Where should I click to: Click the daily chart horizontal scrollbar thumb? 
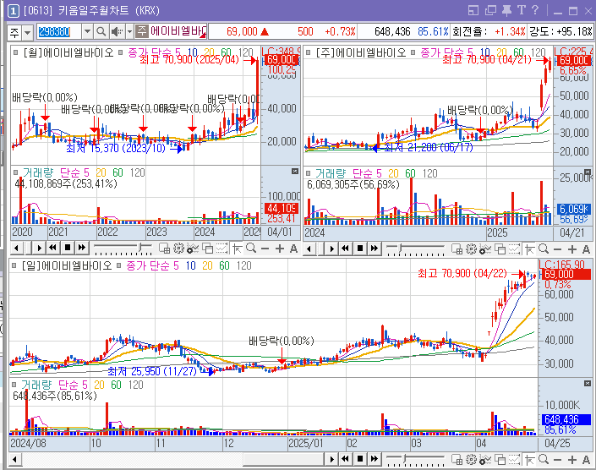pos(283,459)
